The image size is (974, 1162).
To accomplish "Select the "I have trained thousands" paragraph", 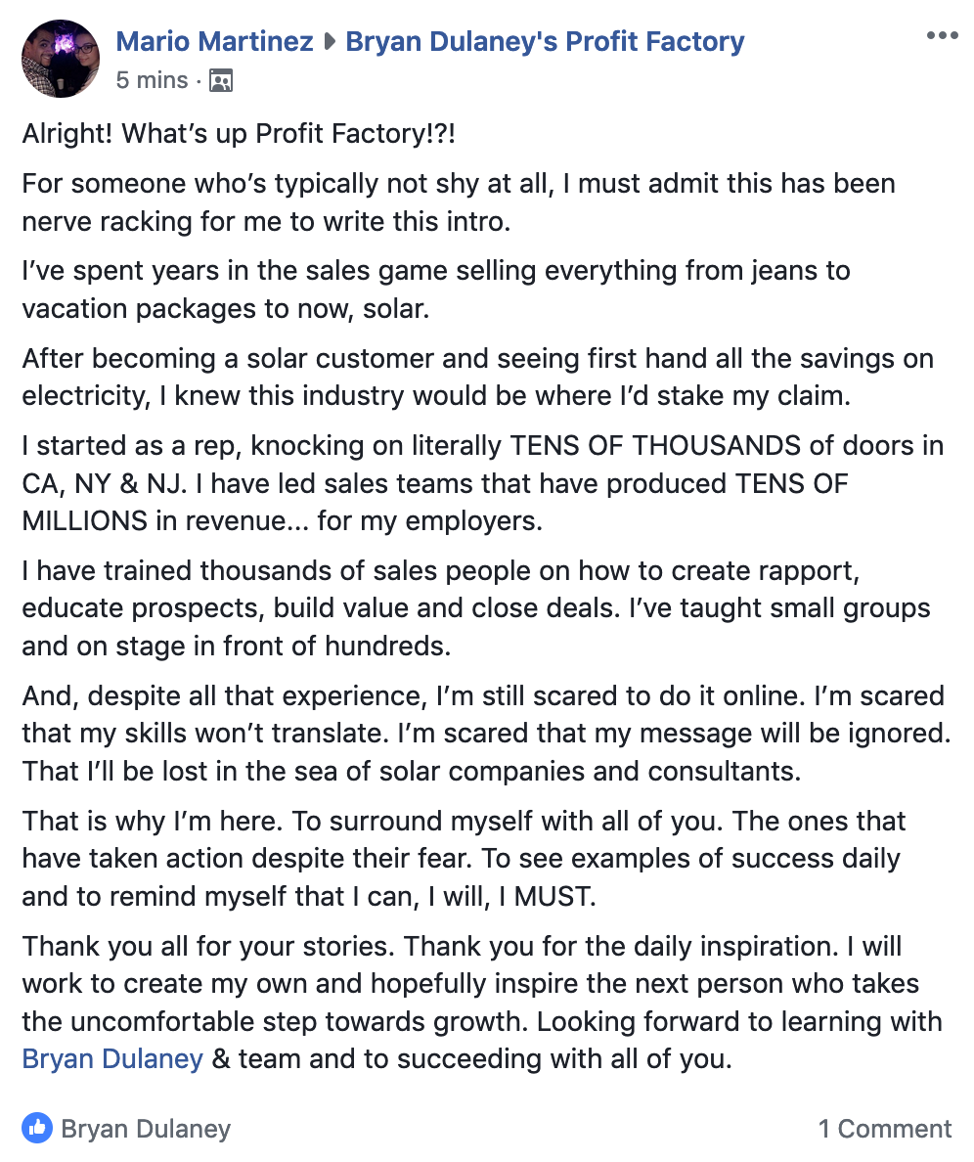I will (476, 608).
